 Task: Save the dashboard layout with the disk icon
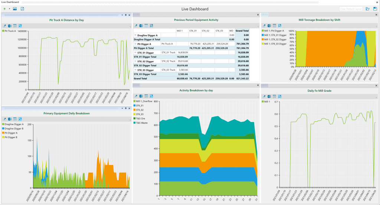(x=375, y=9)
